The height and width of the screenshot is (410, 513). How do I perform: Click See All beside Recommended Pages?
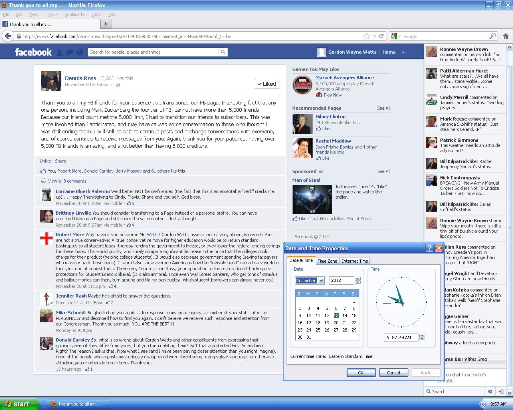(x=384, y=108)
